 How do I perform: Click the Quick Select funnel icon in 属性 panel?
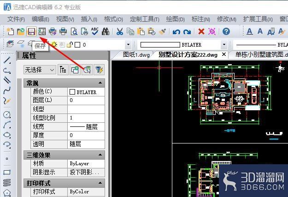99,70
